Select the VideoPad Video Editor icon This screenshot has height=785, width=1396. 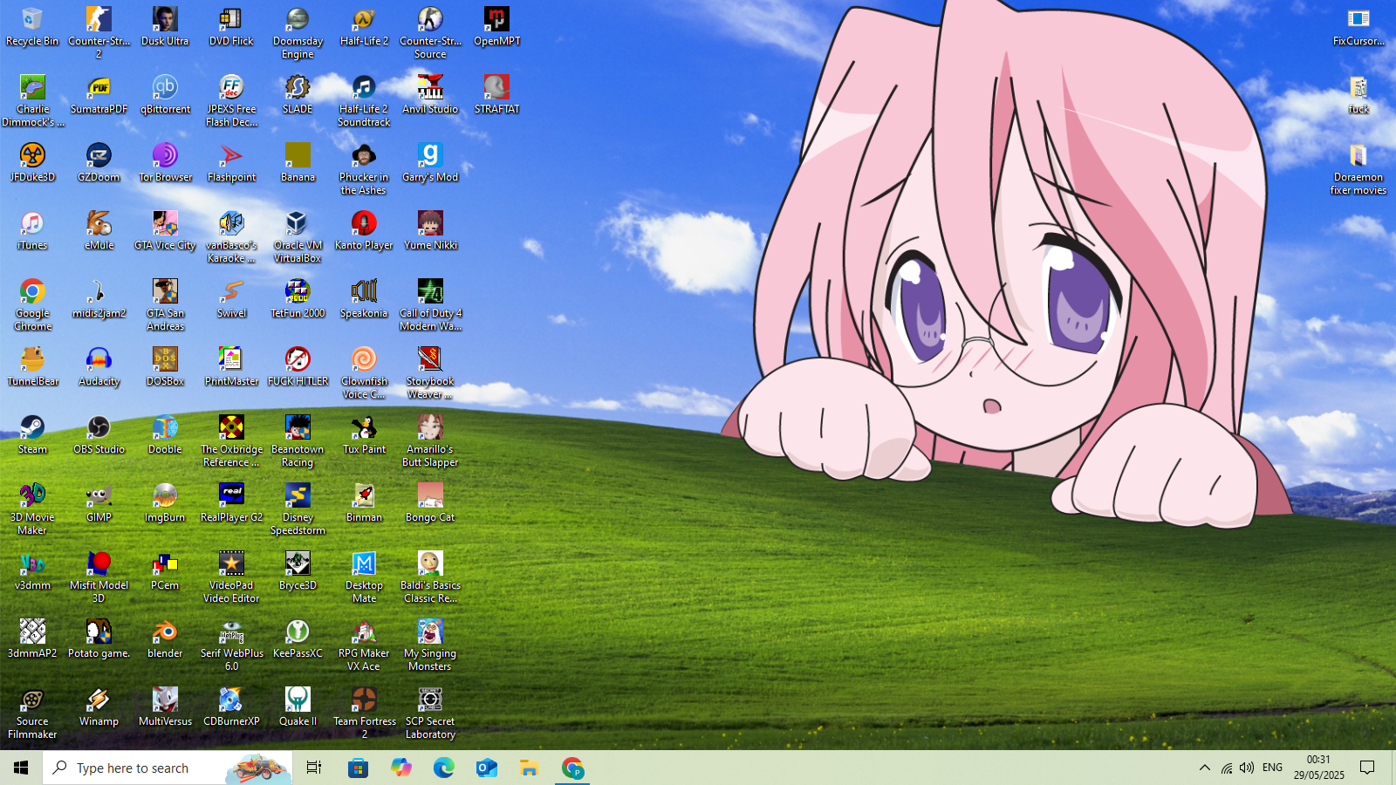(231, 577)
